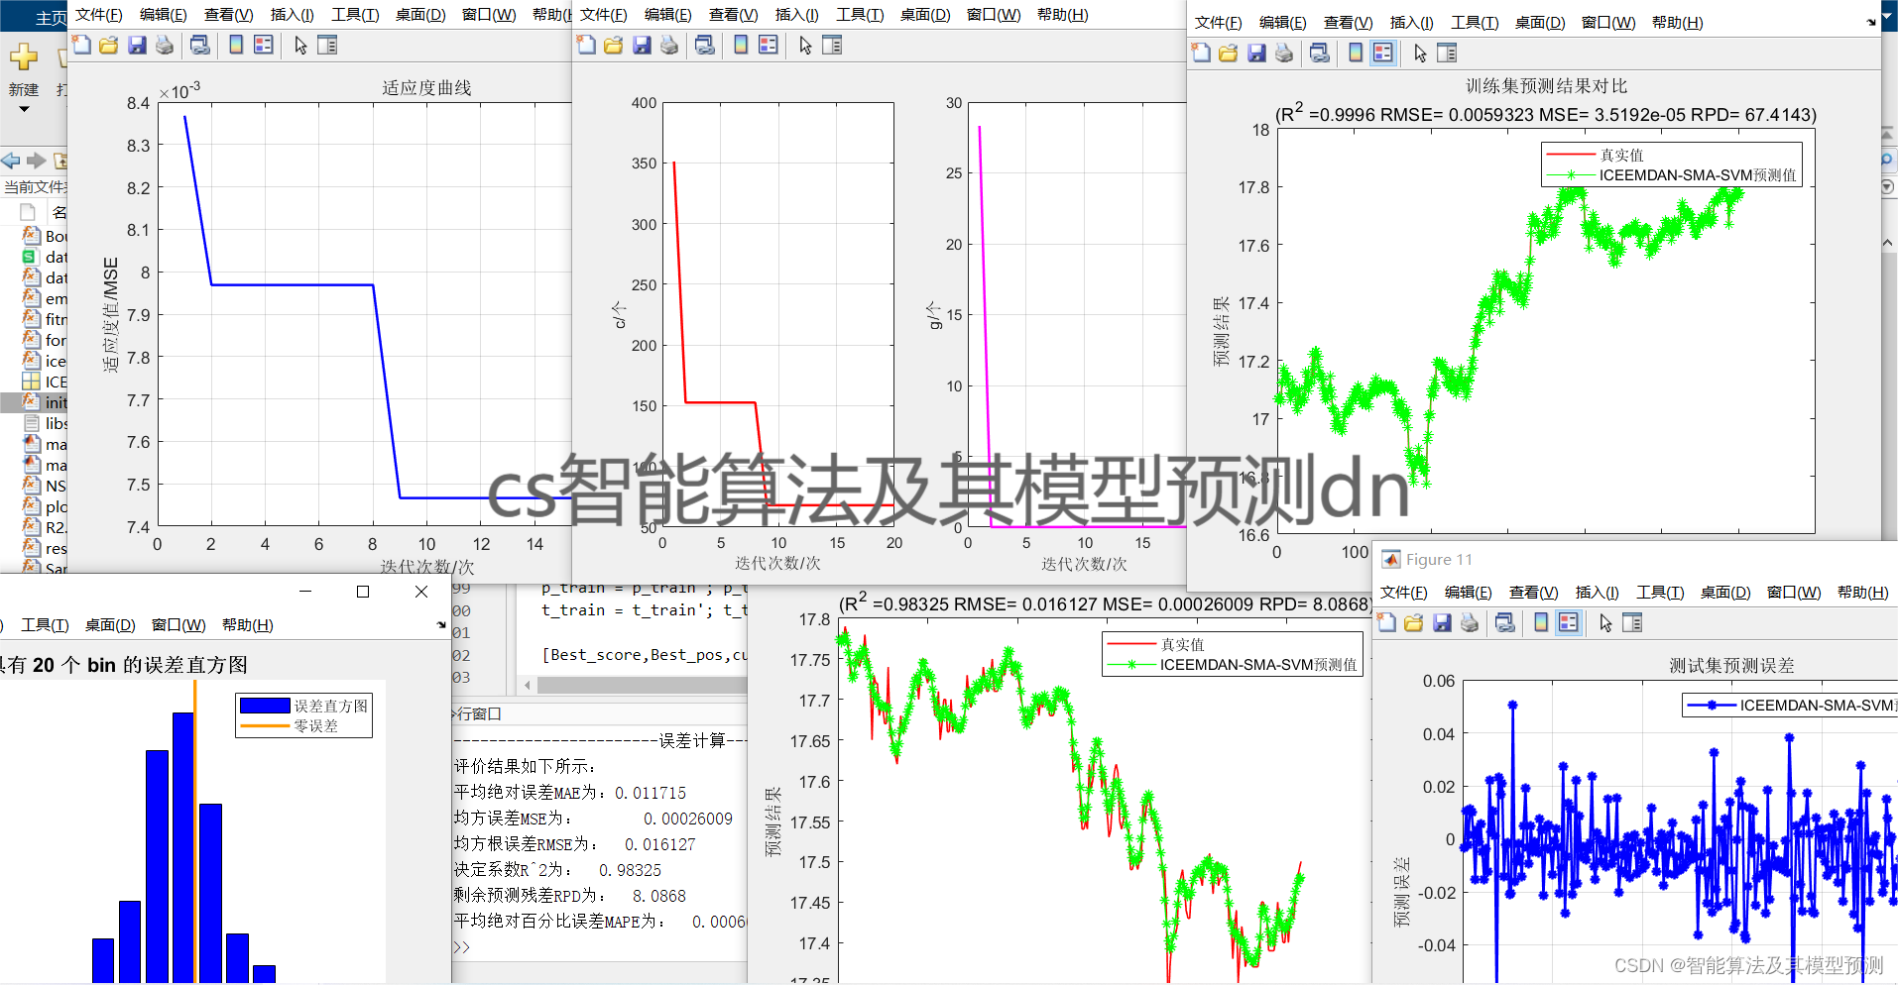Open the Property Inspector from figure toolbar
The image size is (1898, 985).
click(x=327, y=45)
